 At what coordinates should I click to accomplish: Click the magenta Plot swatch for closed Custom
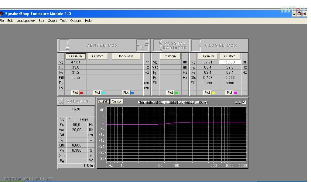click(x=235, y=93)
